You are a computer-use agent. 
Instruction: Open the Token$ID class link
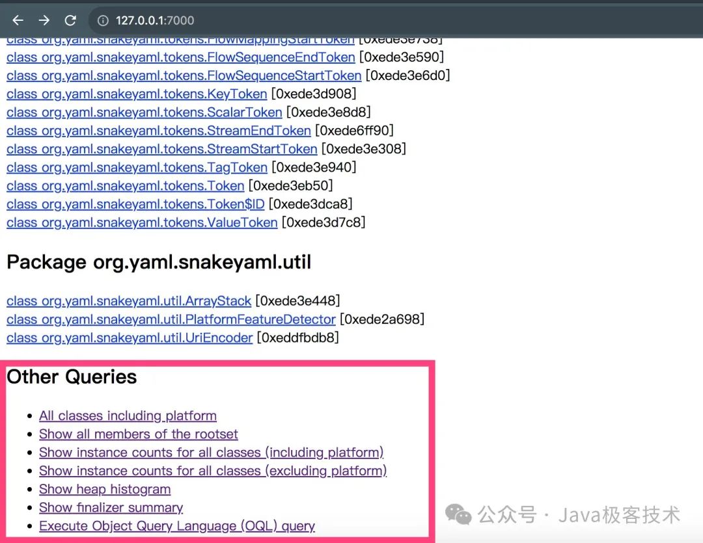(135, 204)
